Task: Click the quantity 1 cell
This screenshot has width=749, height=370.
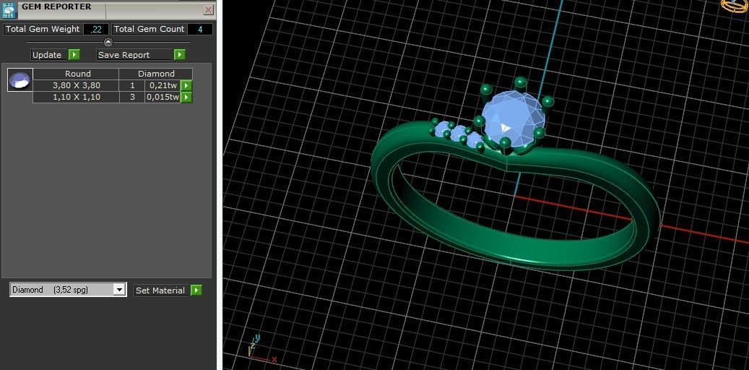Action: [132, 85]
